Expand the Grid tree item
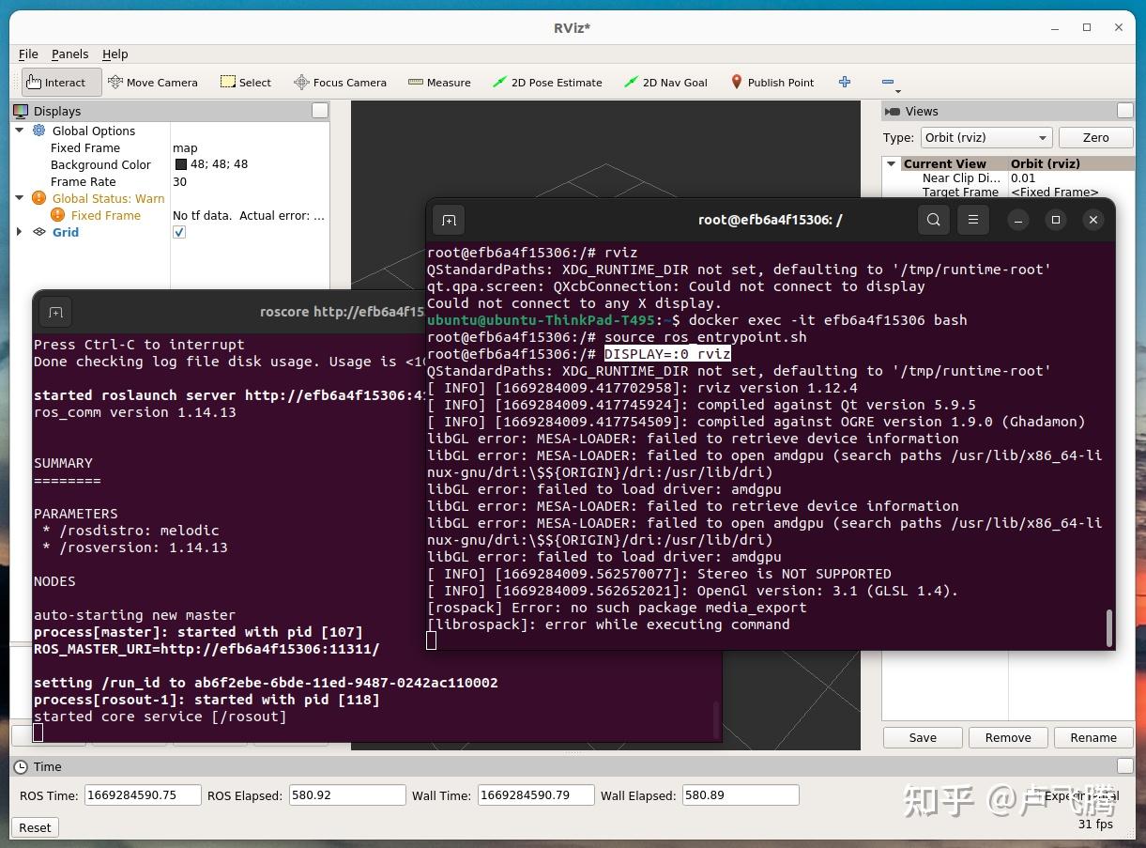Viewport: 1146px width, 848px height. tap(21, 232)
